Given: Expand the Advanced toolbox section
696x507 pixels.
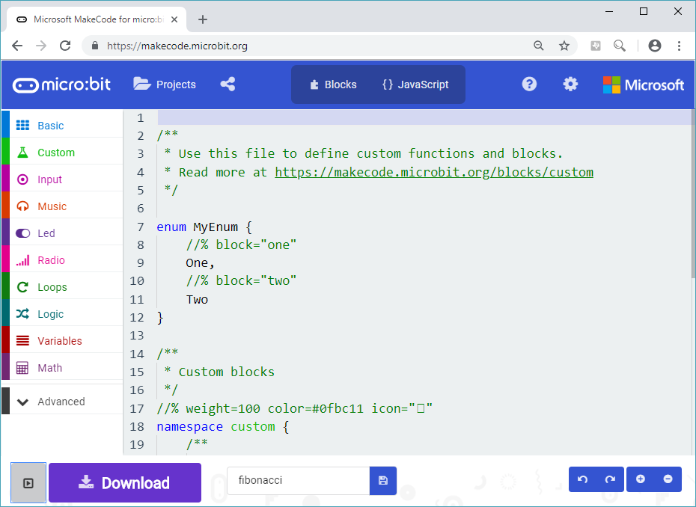Looking at the screenshot, I should (x=62, y=402).
